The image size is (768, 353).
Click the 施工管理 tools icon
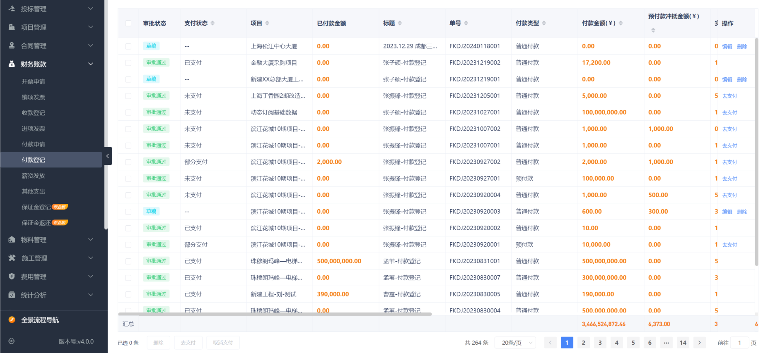pyautogui.click(x=12, y=258)
